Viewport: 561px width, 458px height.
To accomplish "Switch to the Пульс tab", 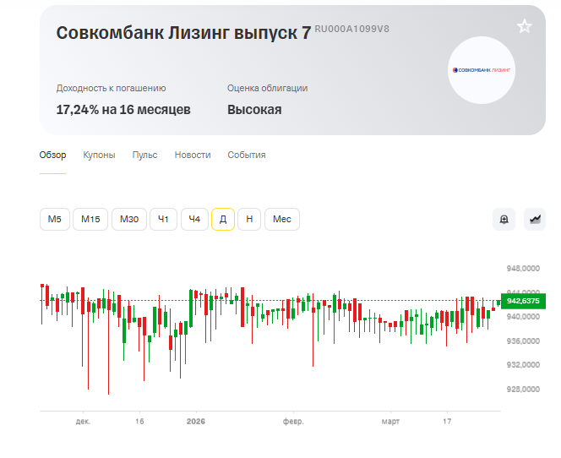I will 145,155.
